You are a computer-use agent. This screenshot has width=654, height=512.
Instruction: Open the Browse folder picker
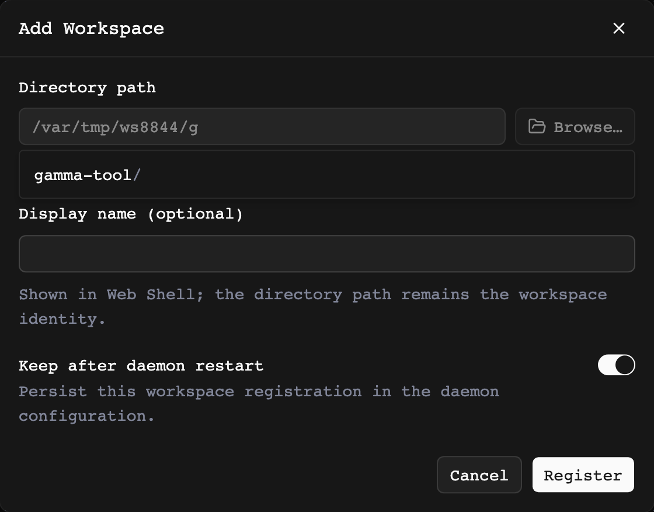point(575,126)
